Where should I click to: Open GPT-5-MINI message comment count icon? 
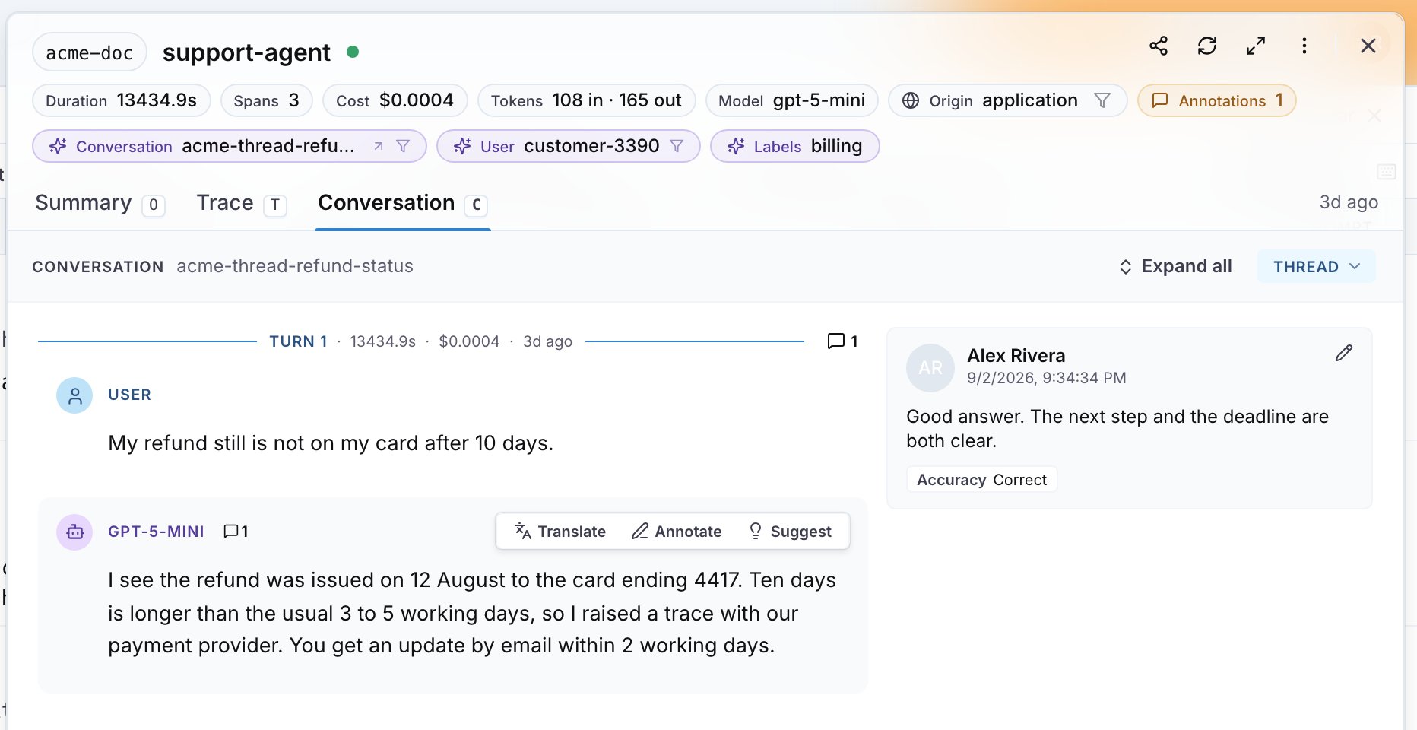[x=236, y=532]
